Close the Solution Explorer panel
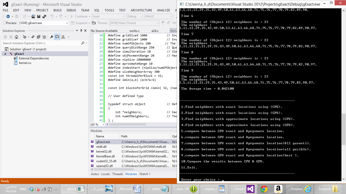Viewport: 346px width, 194px height. point(85,31)
